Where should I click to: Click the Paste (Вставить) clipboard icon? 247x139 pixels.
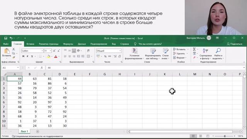[7, 51]
